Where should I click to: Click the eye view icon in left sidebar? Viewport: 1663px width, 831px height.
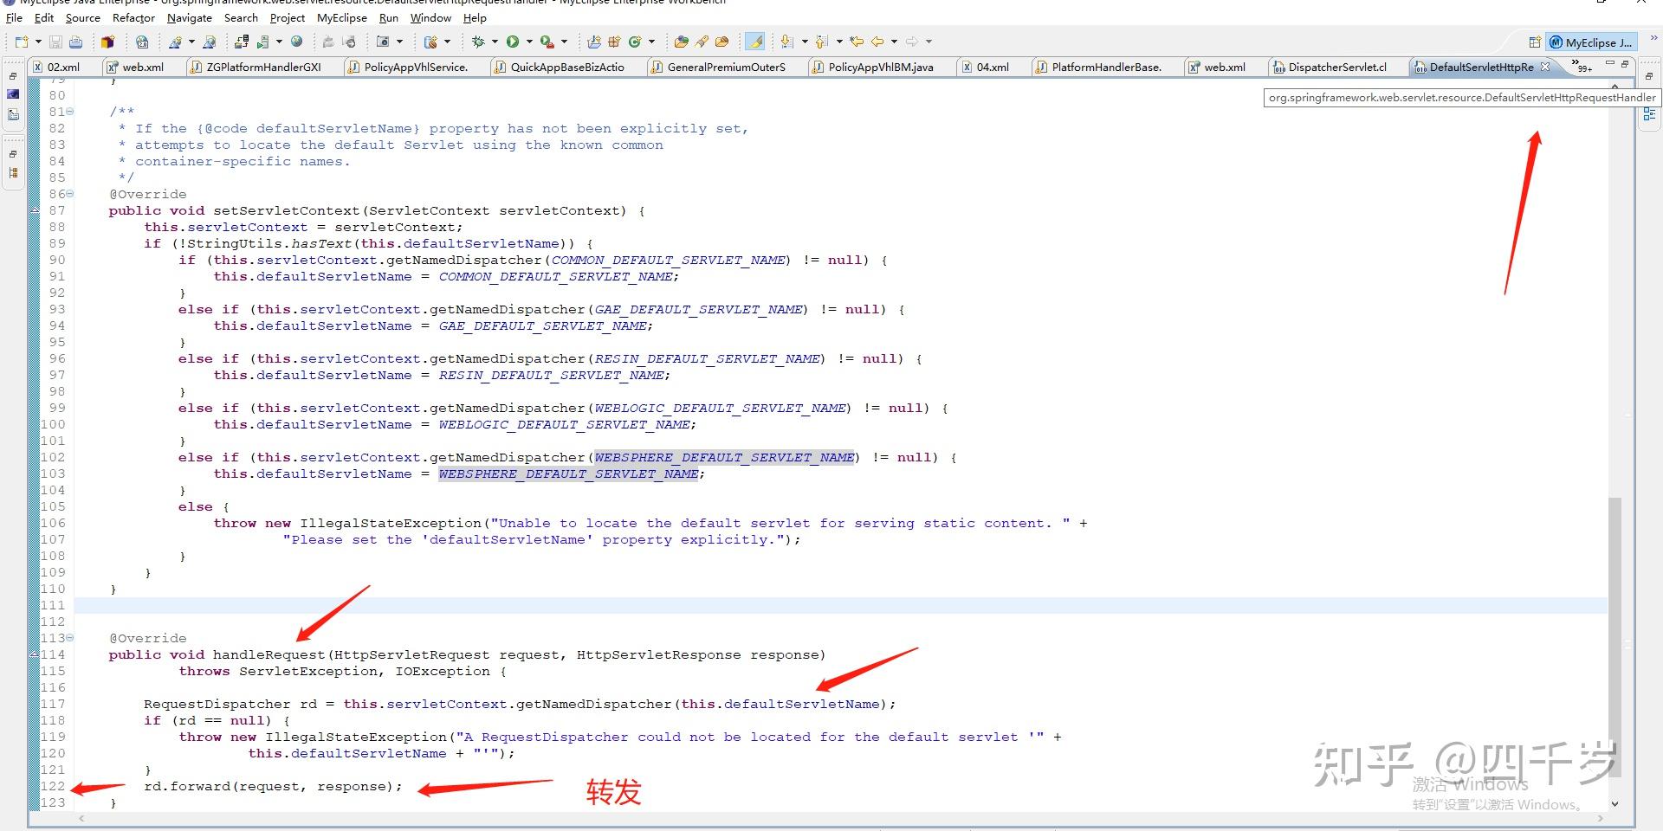point(13,94)
